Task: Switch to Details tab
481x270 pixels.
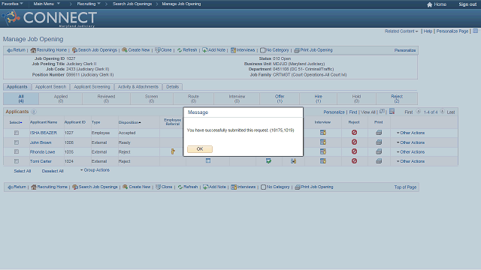Action: coord(172,87)
